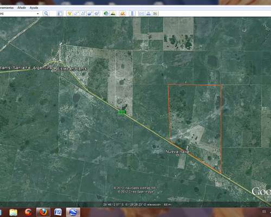Viewport: 271px width, 217px height.
Task: Click the Email view icon
Action: coord(141,14)
